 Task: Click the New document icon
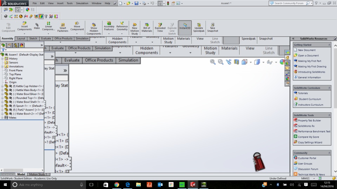[120, 3]
